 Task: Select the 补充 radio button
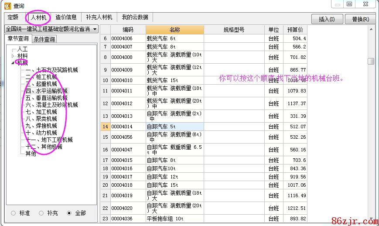pyautogui.click(x=41, y=213)
